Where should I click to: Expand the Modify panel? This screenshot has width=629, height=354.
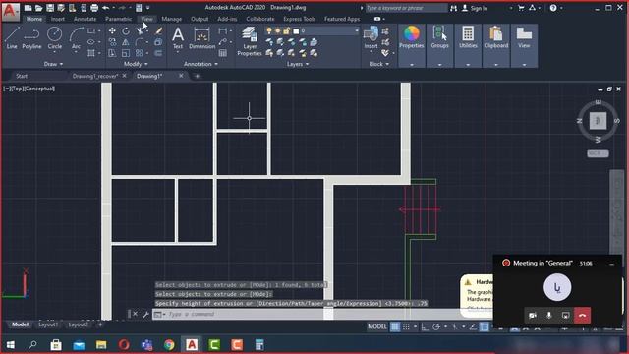[136, 64]
